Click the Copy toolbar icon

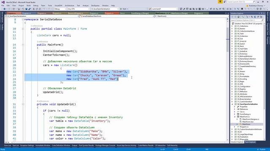point(37,9)
